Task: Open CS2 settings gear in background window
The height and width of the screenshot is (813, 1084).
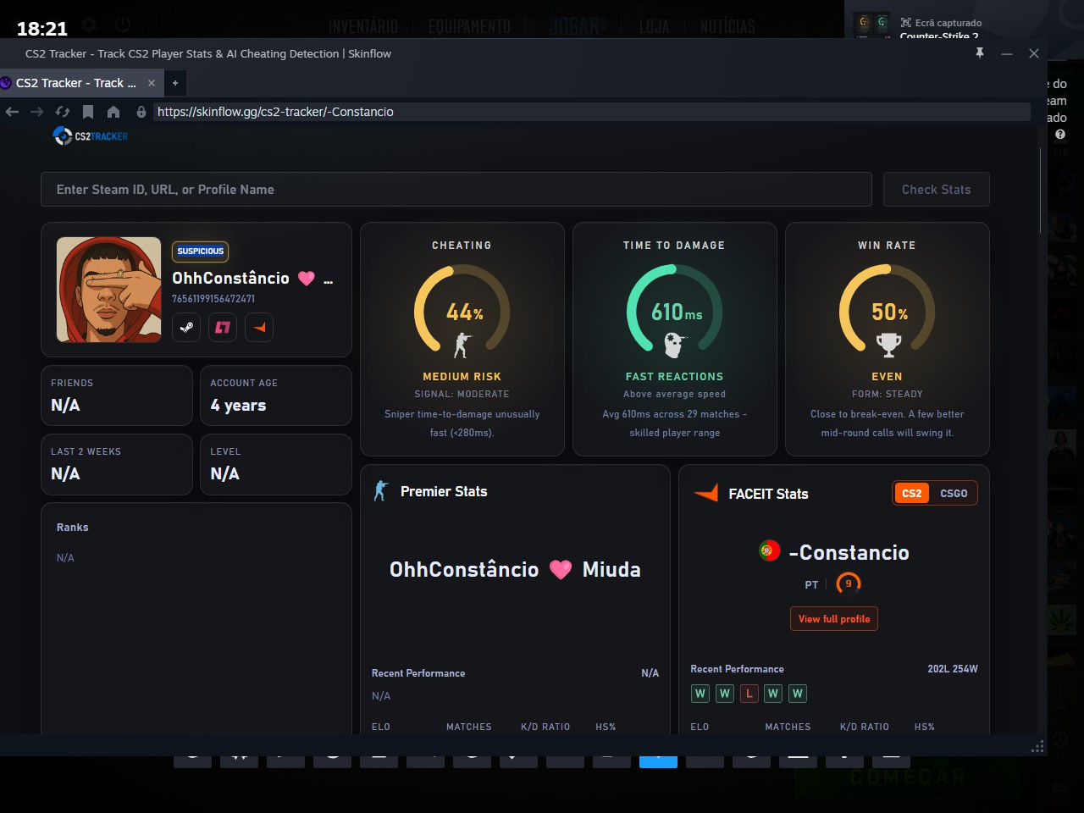Action: (89, 25)
